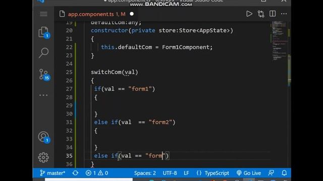Click line number 27 in gutter
This screenshot has height=181, width=323.
(69, 89)
